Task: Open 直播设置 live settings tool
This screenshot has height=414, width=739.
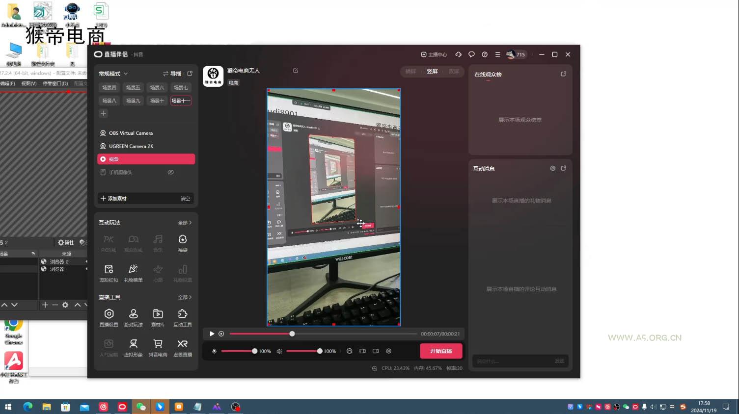Action: (x=109, y=317)
